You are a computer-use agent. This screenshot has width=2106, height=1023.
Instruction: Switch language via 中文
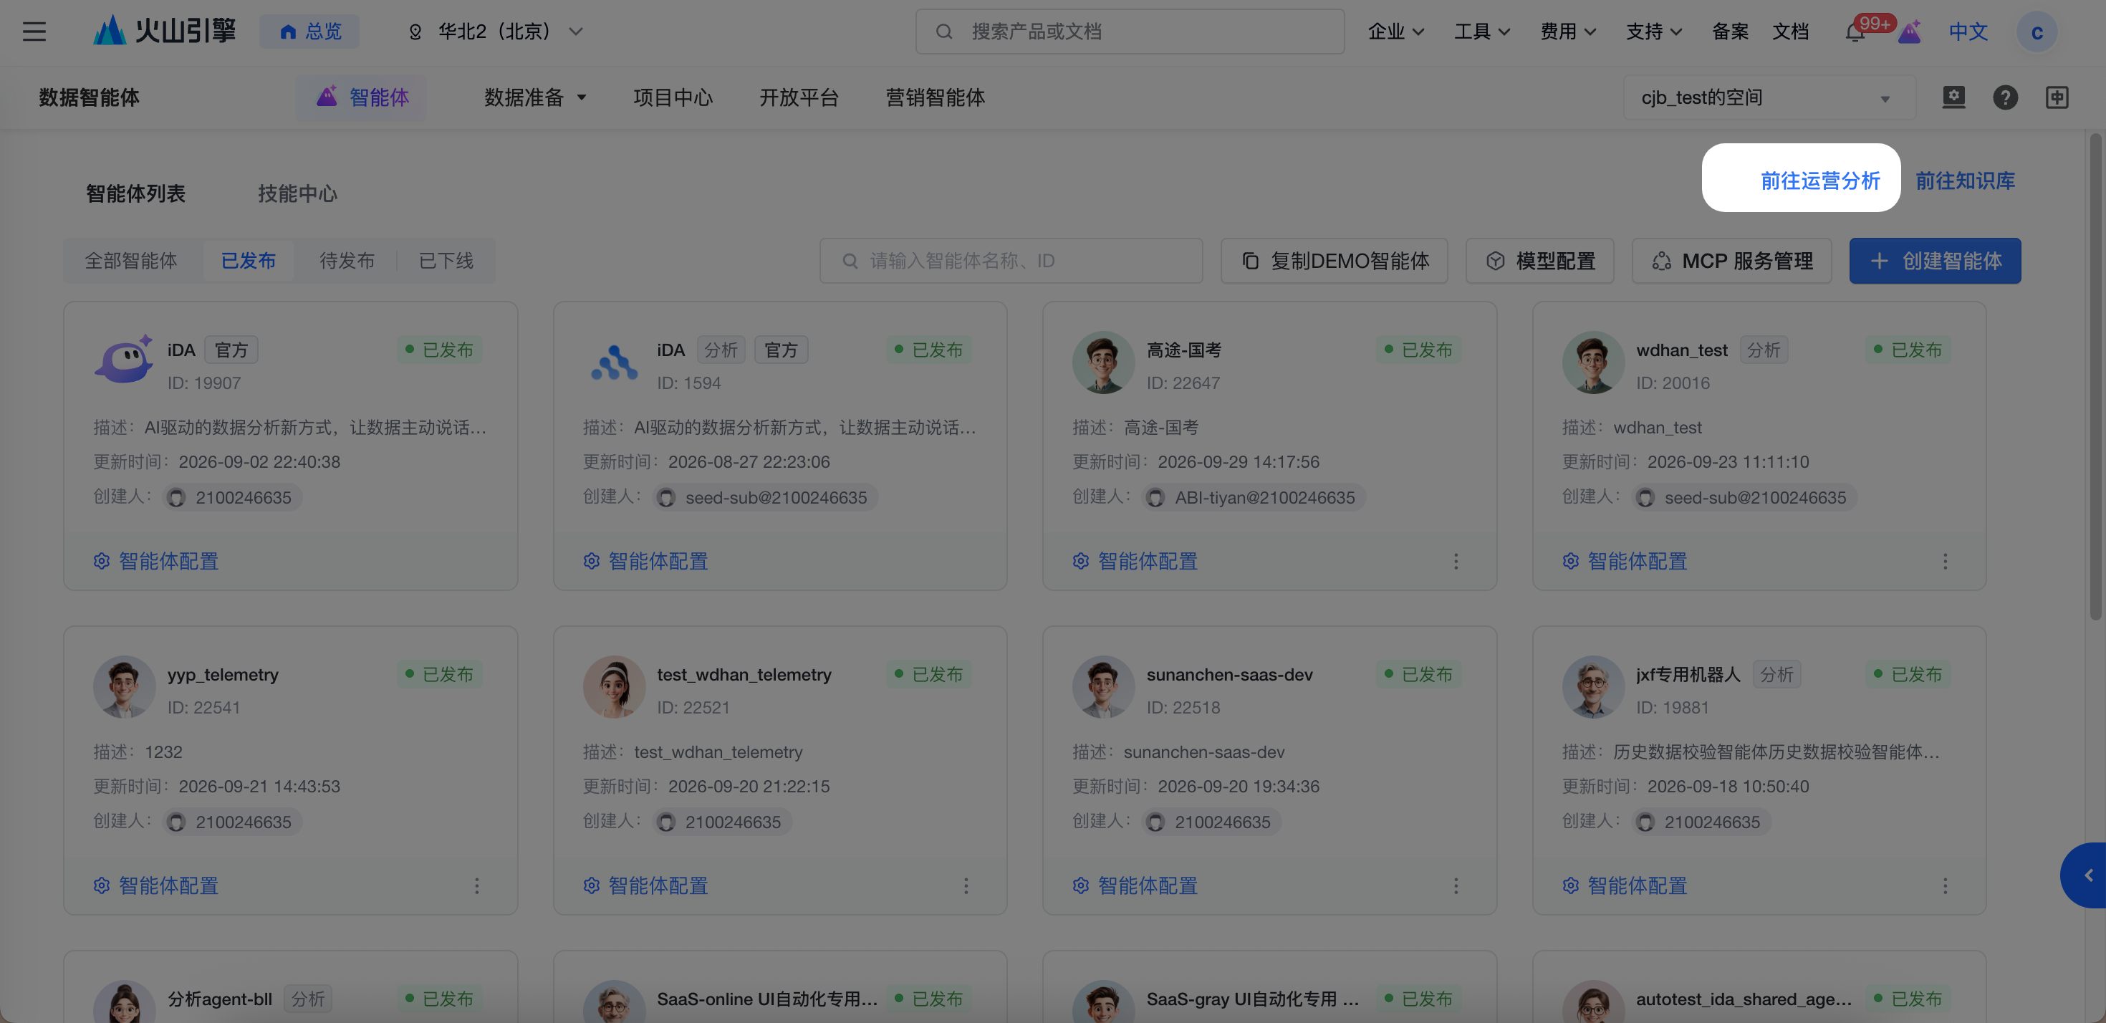[x=1968, y=32]
